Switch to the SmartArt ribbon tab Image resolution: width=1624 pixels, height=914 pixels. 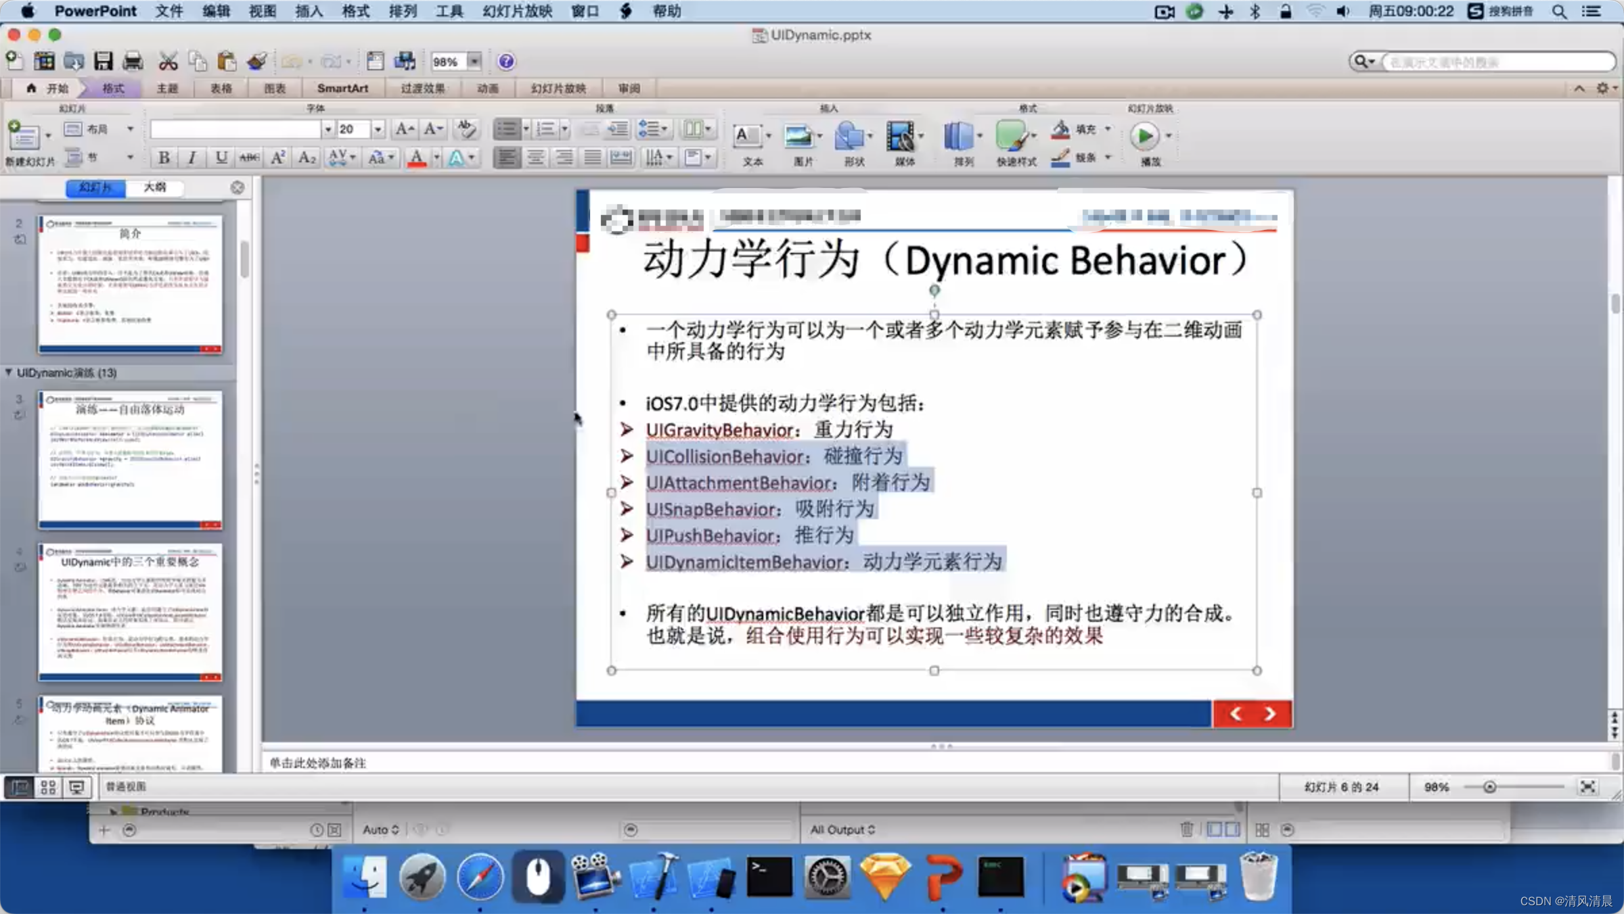342,89
